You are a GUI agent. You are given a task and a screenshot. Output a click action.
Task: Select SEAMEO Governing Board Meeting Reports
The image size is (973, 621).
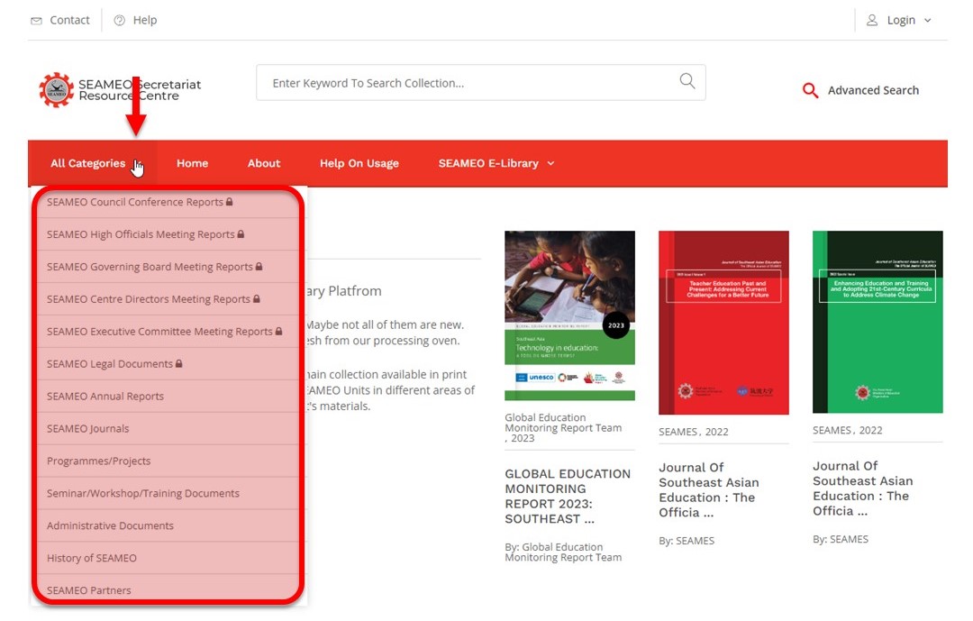click(150, 267)
